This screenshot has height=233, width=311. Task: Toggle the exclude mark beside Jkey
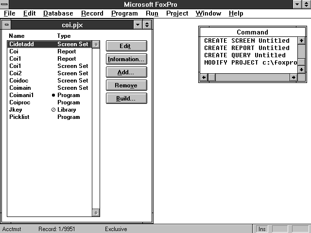pos(53,110)
